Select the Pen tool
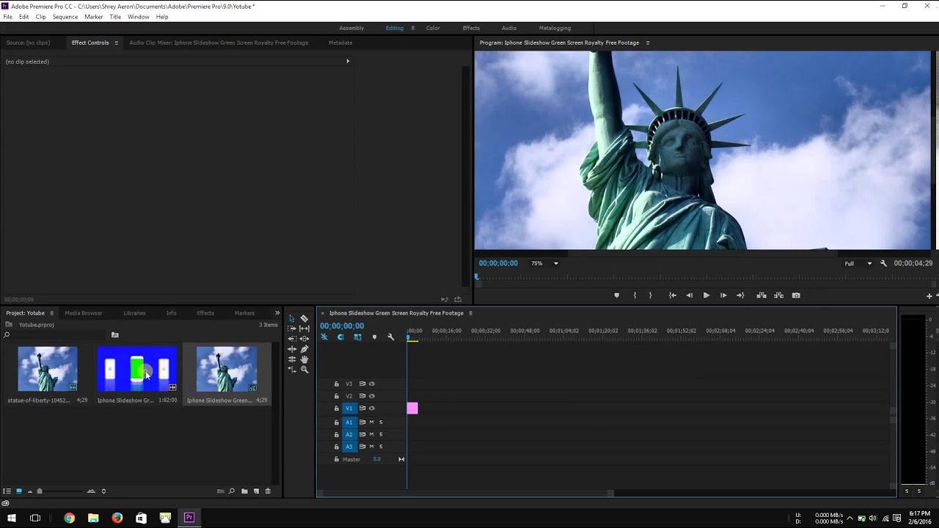939x528 pixels. click(304, 349)
